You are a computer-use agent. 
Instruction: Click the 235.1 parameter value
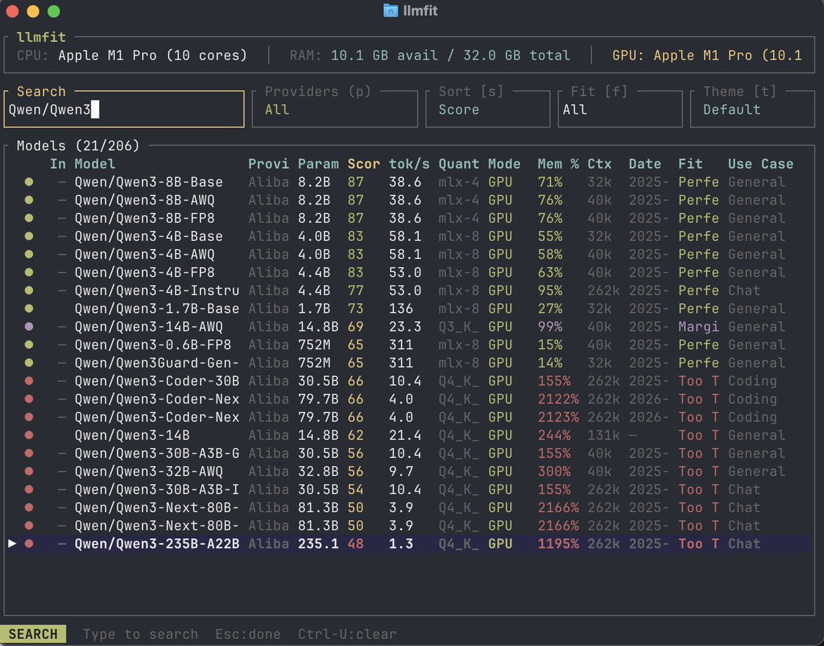[318, 544]
